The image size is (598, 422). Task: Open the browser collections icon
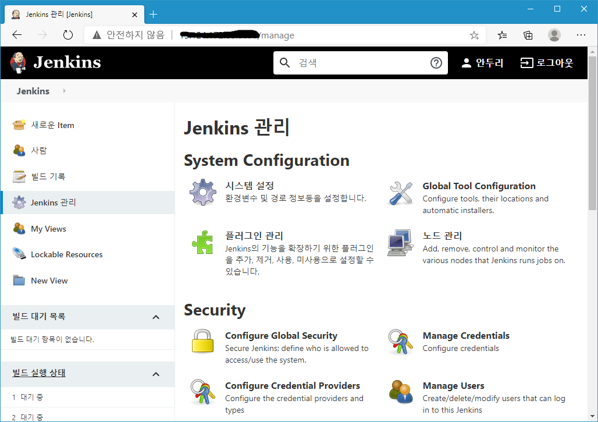pyautogui.click(x=528, y=36)
